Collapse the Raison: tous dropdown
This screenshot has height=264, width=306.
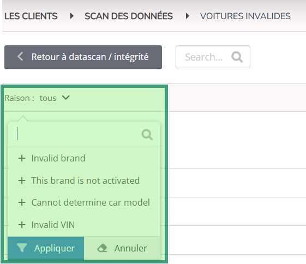point(37,98)
